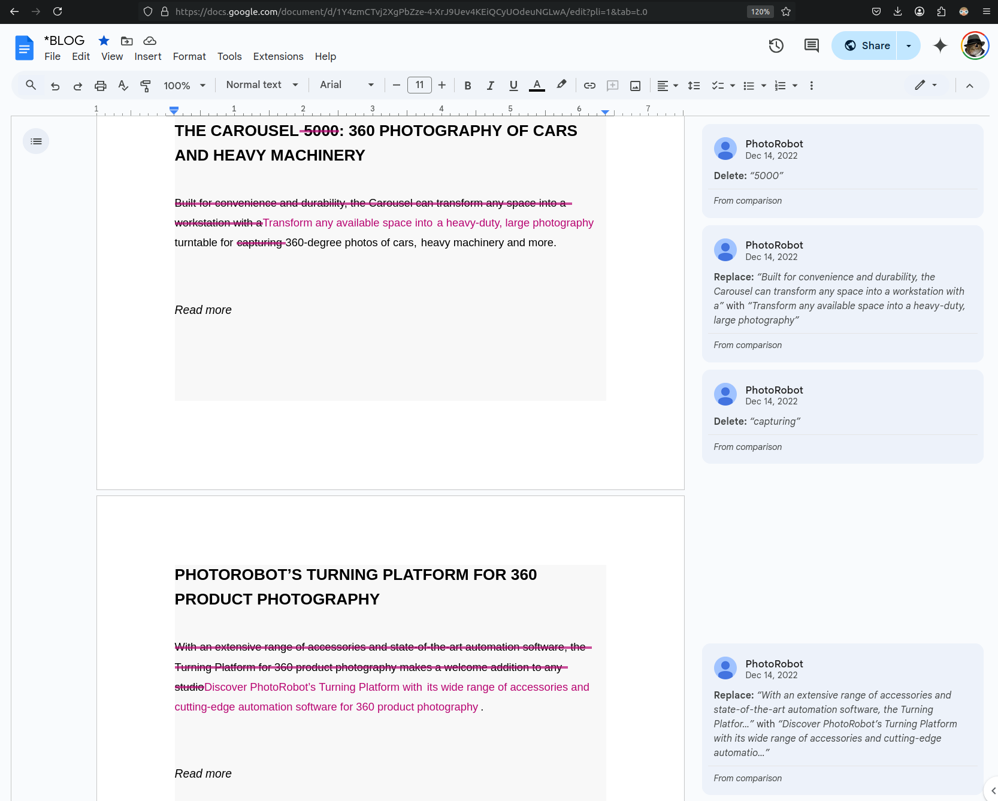Open the search the menus magnifier tool

pos(31,85)
